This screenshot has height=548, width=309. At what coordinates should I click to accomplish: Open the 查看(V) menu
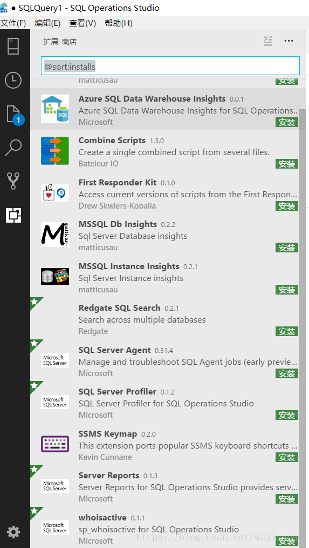tap(83, 23)
